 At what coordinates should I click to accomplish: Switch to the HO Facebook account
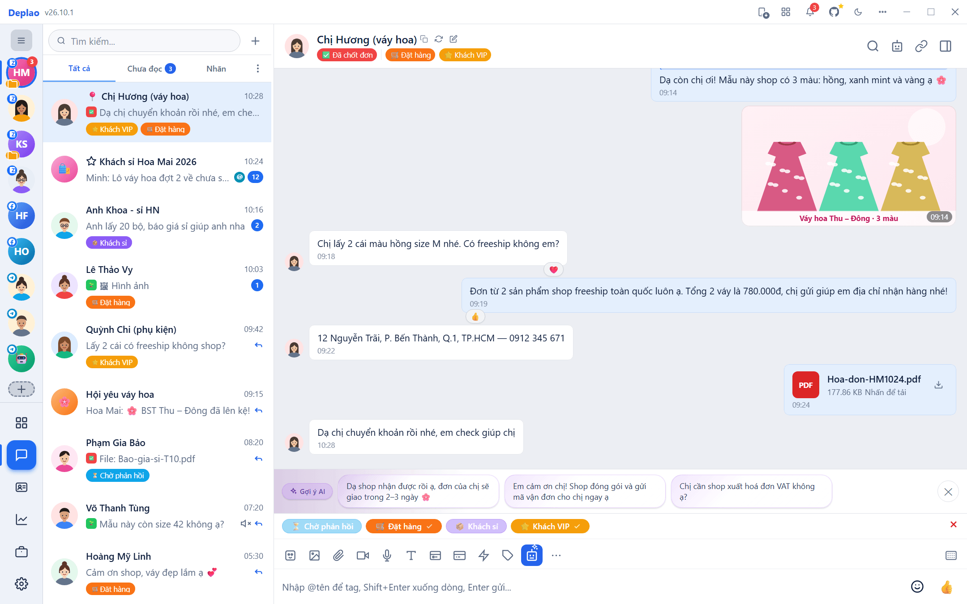(21, 251)
